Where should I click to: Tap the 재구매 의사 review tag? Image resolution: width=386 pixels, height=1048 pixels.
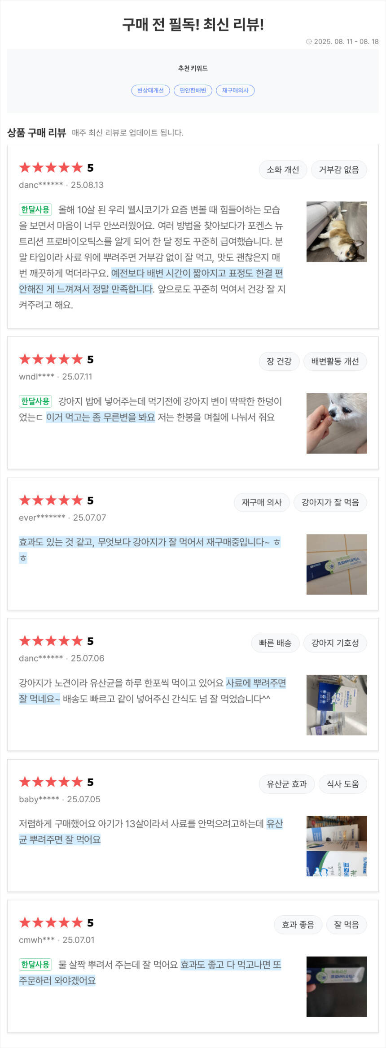262,502
